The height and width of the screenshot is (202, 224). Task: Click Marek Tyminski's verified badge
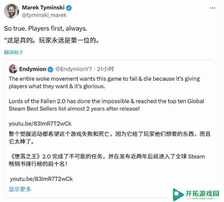pyautogui.click(x=69, y=8)
